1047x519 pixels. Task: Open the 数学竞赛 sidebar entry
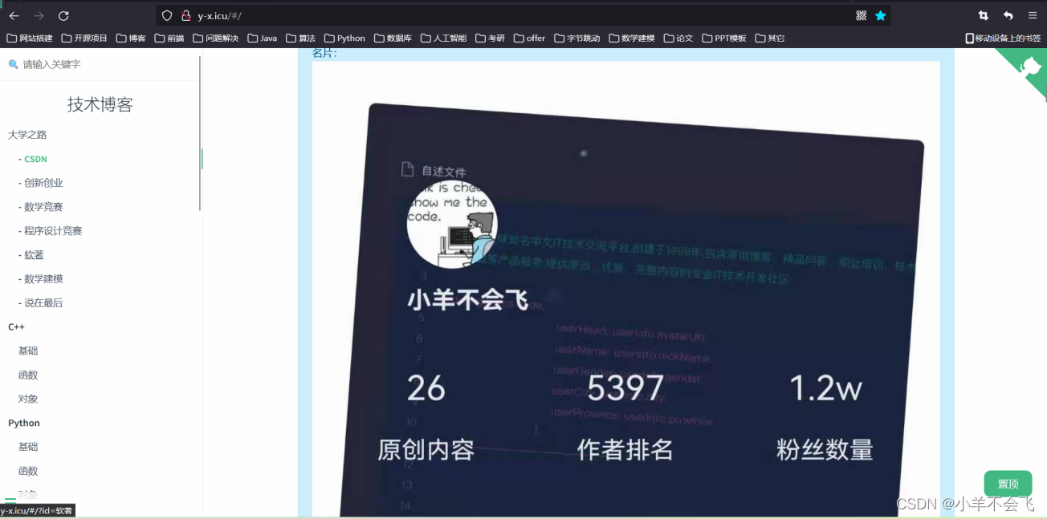(x=43, y=207)
